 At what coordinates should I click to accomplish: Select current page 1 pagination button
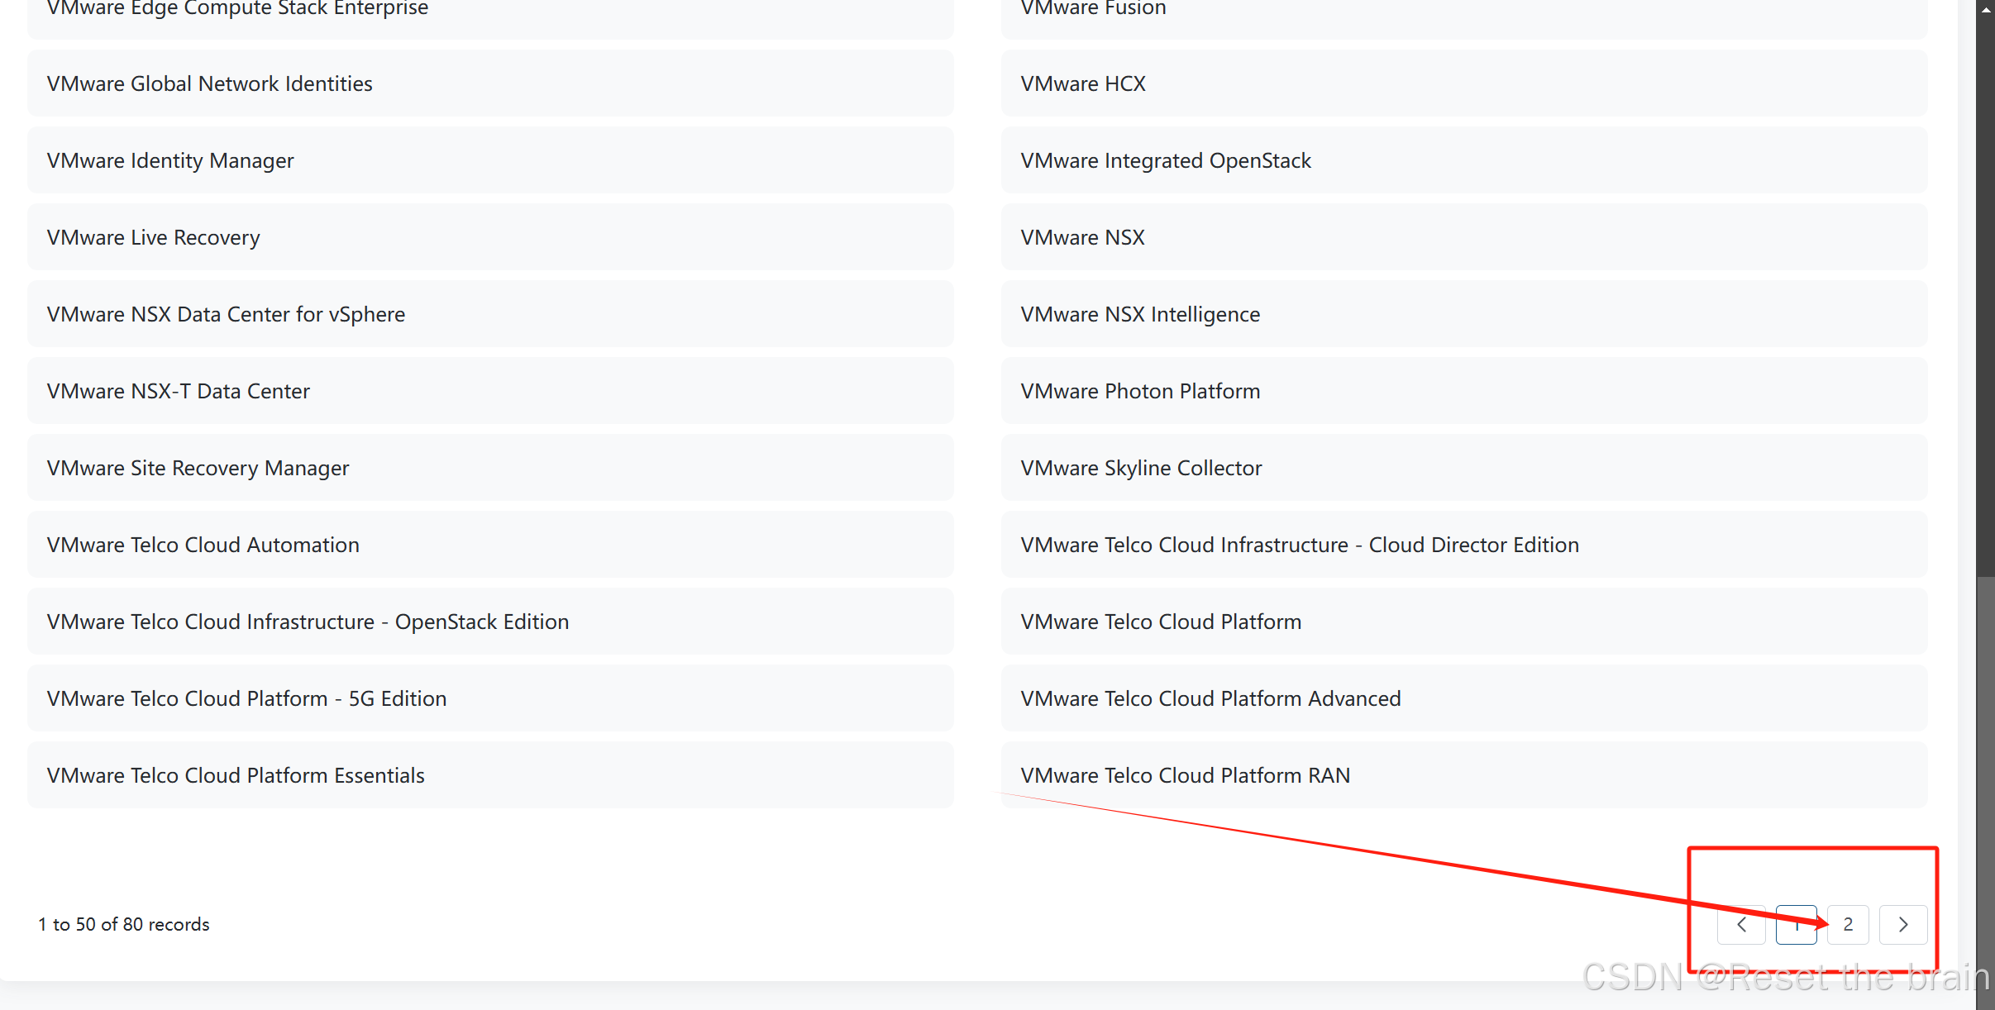1796,924
